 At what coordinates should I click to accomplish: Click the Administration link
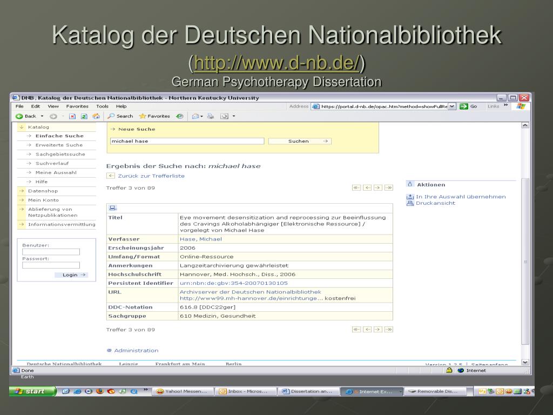click(136, 350)
